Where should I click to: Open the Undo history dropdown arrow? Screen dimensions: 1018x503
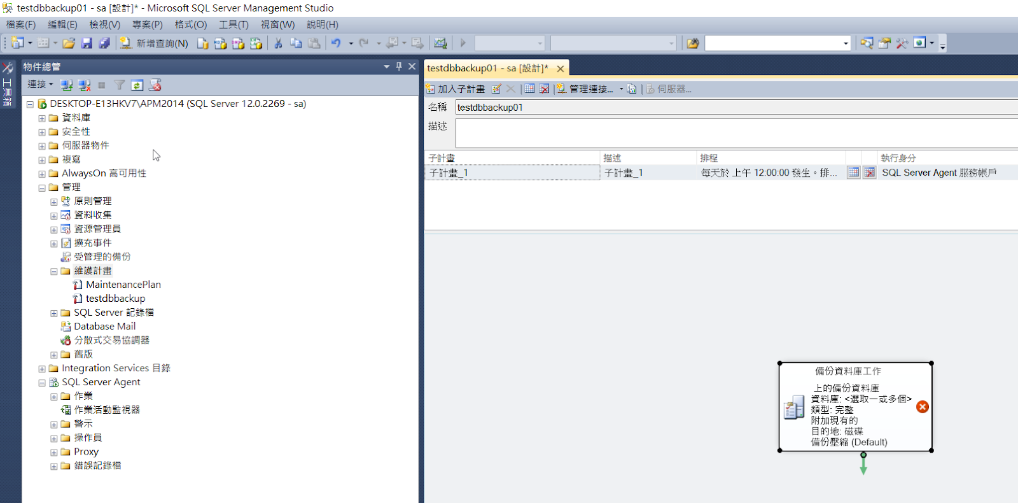click(351, 43)
